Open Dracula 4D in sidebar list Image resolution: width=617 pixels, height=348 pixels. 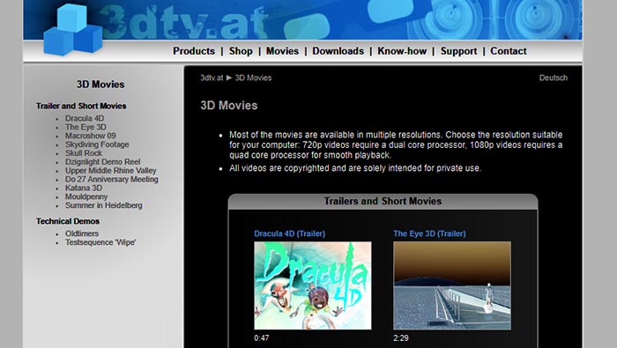click(85, 118)
